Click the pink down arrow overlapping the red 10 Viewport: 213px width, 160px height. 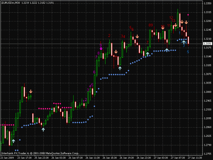point(163,28)
